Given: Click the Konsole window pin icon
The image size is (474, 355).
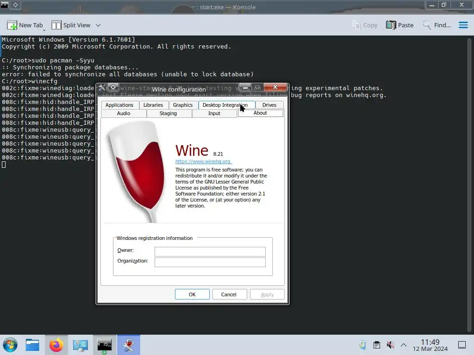Looking at the screenshot, I should pyautogui.click(x=16, y=5).
